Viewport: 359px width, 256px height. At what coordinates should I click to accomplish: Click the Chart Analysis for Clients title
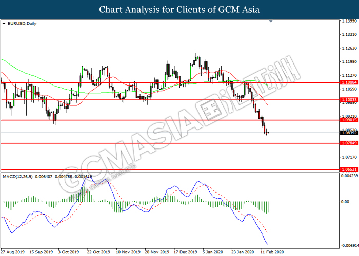point(180,10)
